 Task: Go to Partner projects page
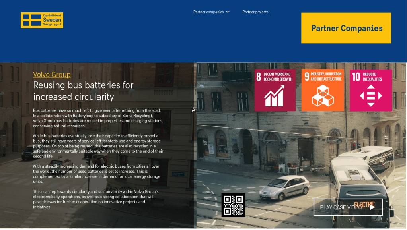255,12
